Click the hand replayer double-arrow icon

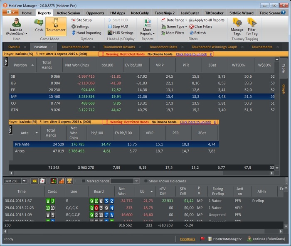[x=35, y=181]
